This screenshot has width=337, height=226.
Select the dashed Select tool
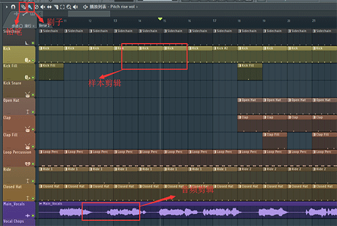coord(62,7)
